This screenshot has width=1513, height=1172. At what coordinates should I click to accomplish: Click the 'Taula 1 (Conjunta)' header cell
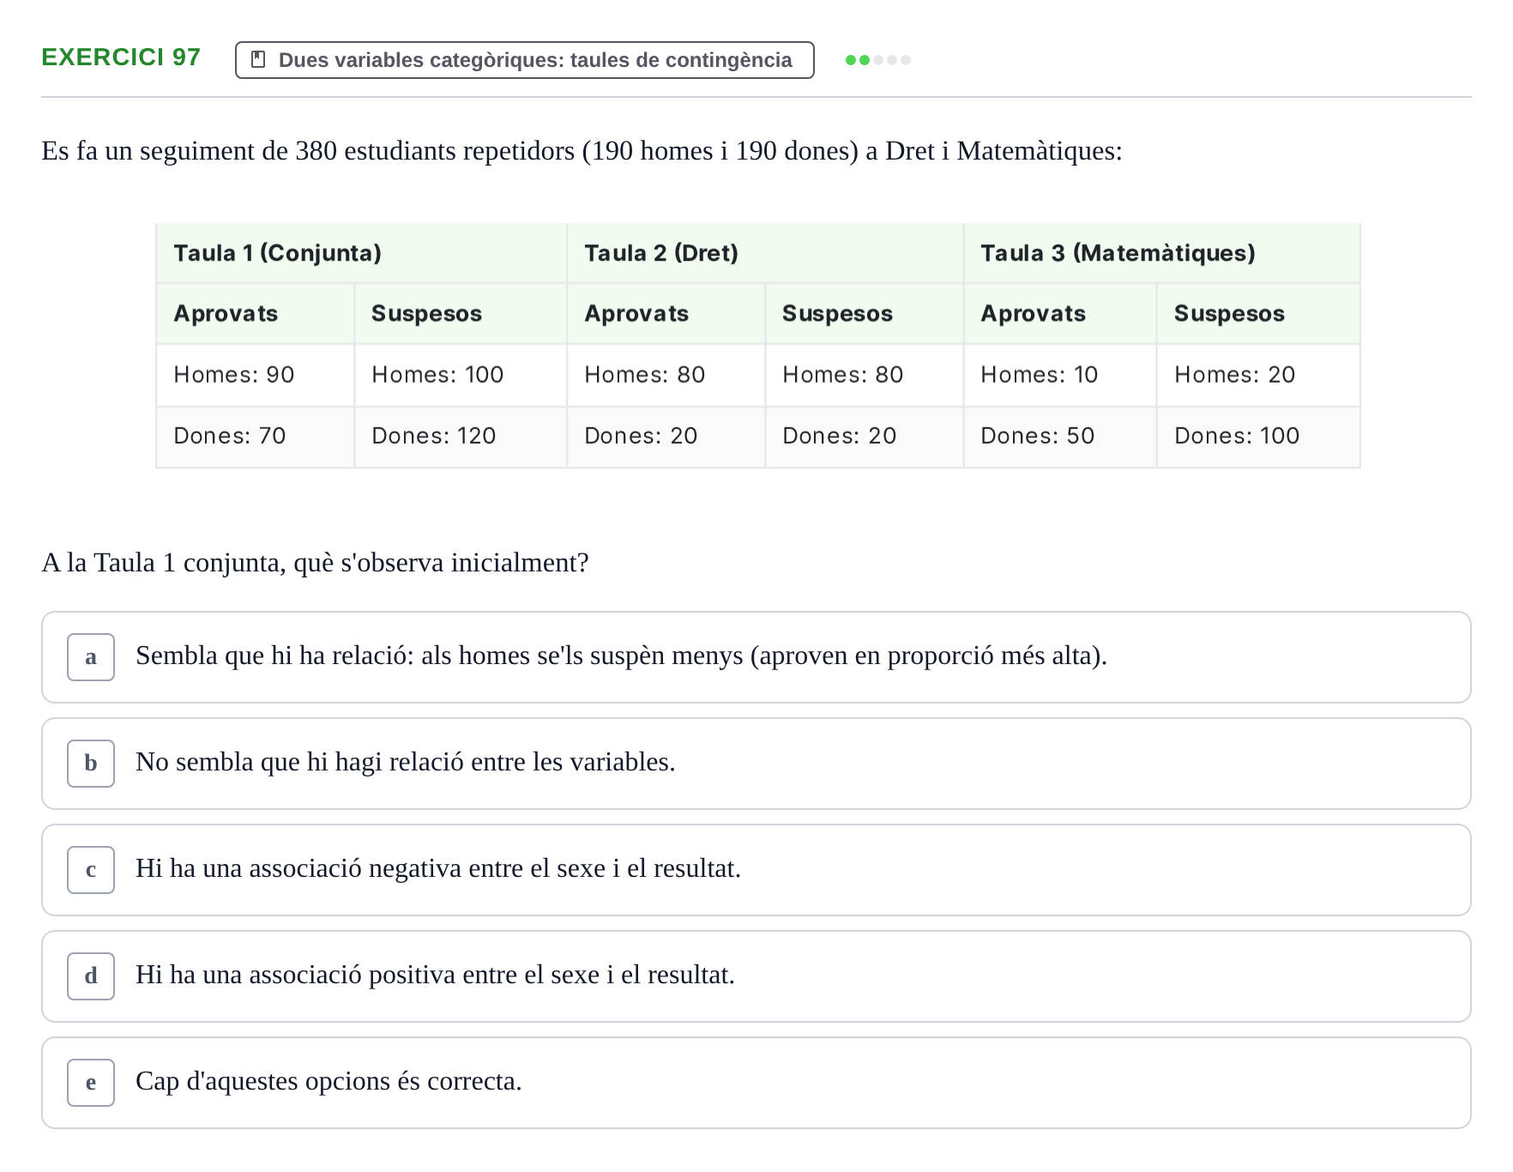coord(361,253)
